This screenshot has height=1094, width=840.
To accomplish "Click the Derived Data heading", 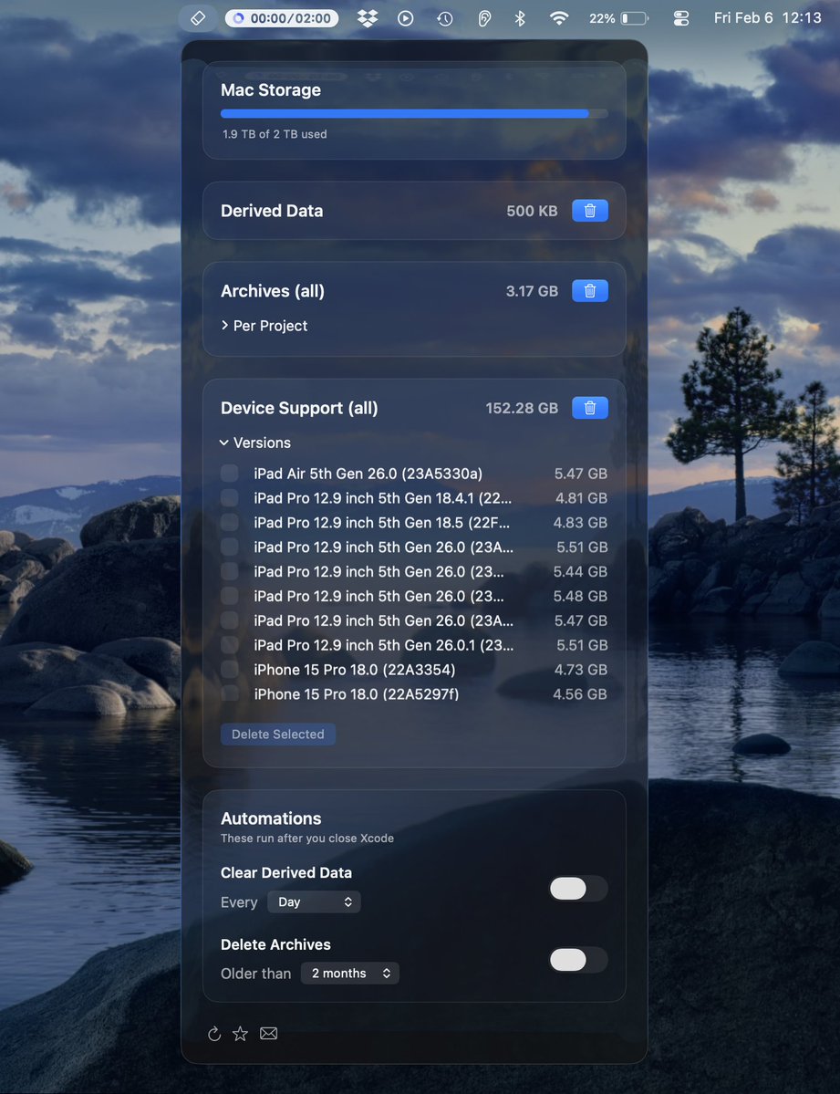I will point(272,211).
